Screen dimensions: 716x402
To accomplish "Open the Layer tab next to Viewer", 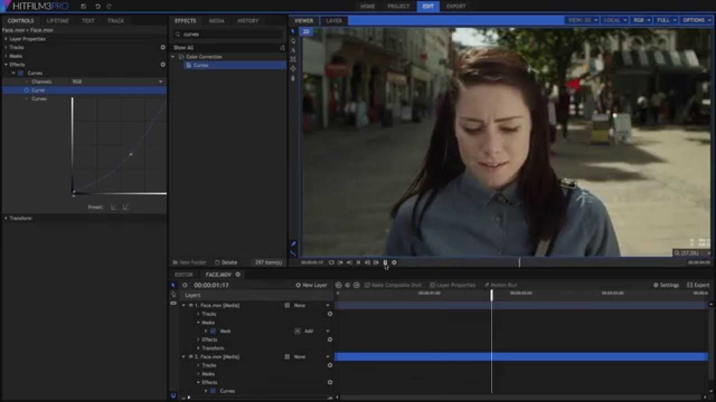I will (x=334, y=21).
